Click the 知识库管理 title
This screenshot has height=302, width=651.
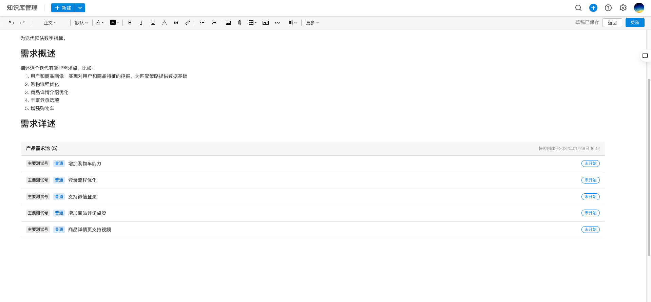[22, 8]
